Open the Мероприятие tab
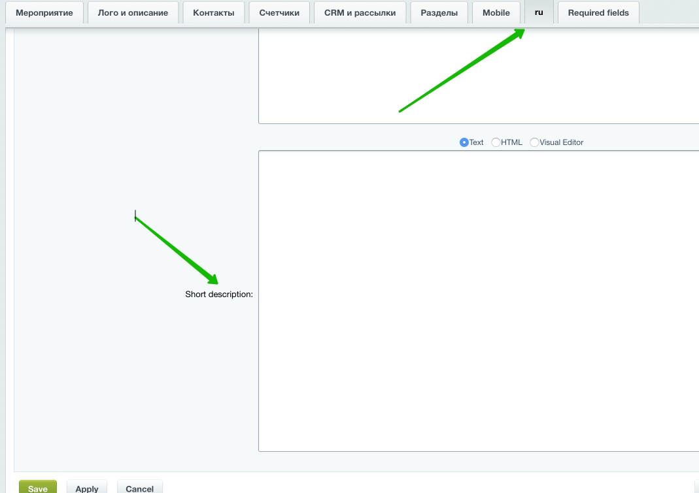This screenshot has height=493, width=699. (44, 12)
